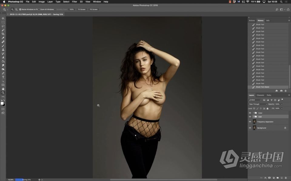Select the Type tool
The height and width of the screenshot is (181, 291).
point(3,77)
